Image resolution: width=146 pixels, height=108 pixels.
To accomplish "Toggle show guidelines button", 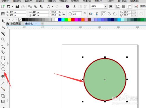I will pyautogui.click(x=129, y=6).
